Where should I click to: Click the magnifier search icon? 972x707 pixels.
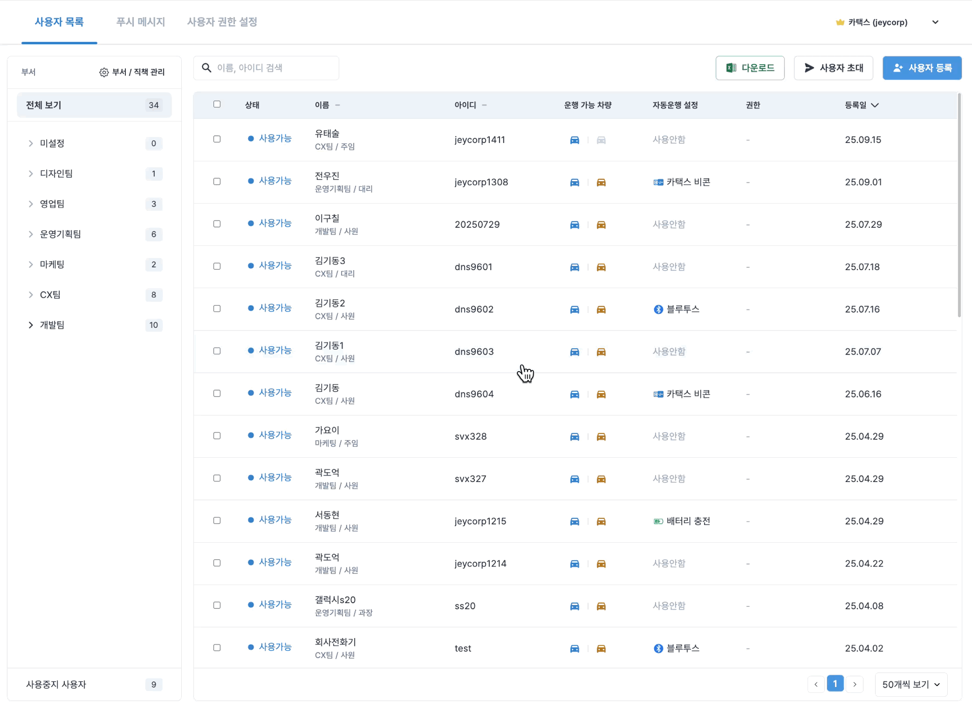(x=207, y=68)
